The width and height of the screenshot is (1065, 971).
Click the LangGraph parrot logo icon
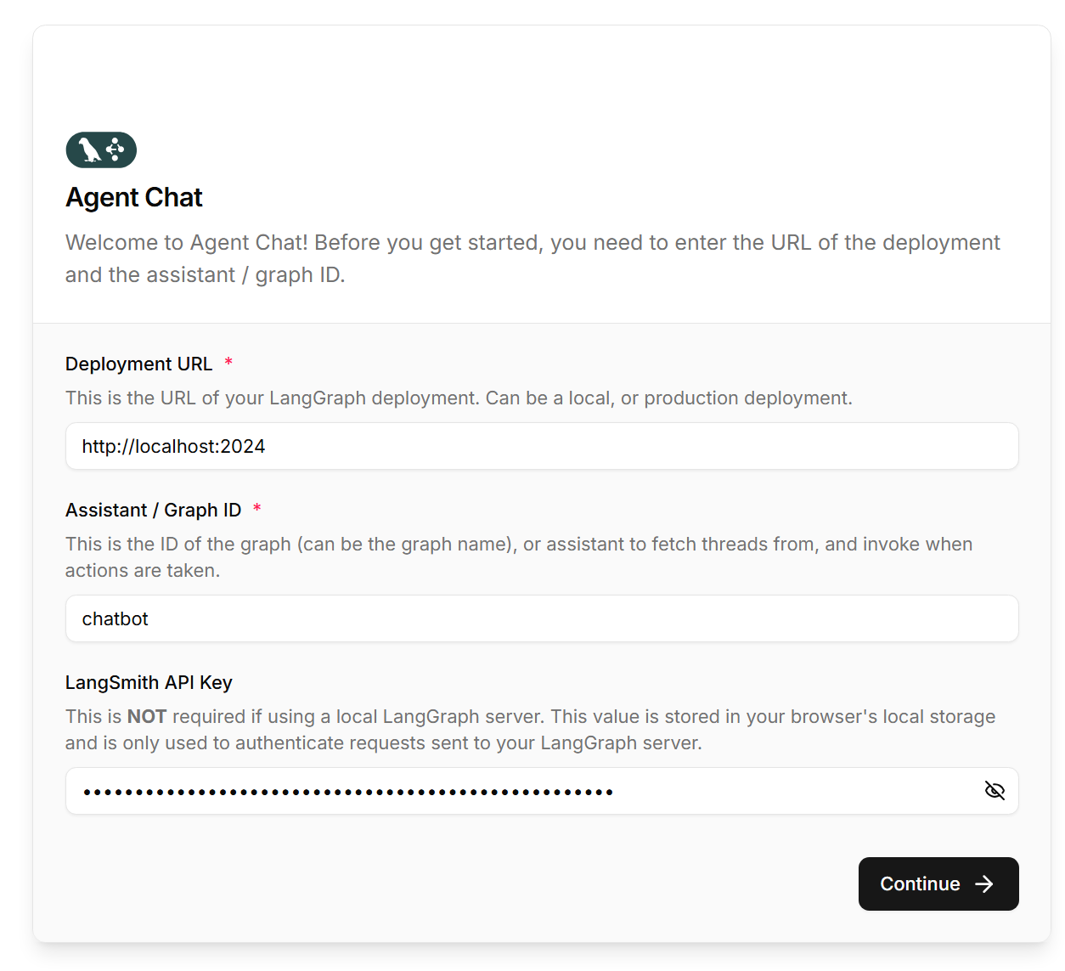point(101,150)
